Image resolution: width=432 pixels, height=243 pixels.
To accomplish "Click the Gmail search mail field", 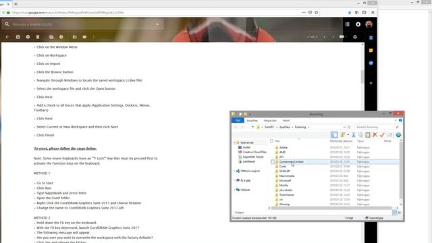I will point(82,24).
